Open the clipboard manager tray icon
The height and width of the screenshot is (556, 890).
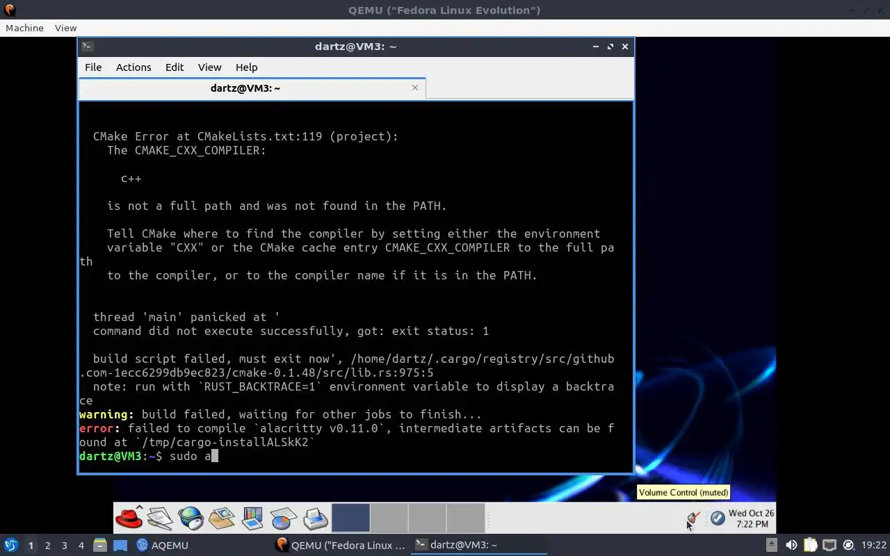click(811, 545)
